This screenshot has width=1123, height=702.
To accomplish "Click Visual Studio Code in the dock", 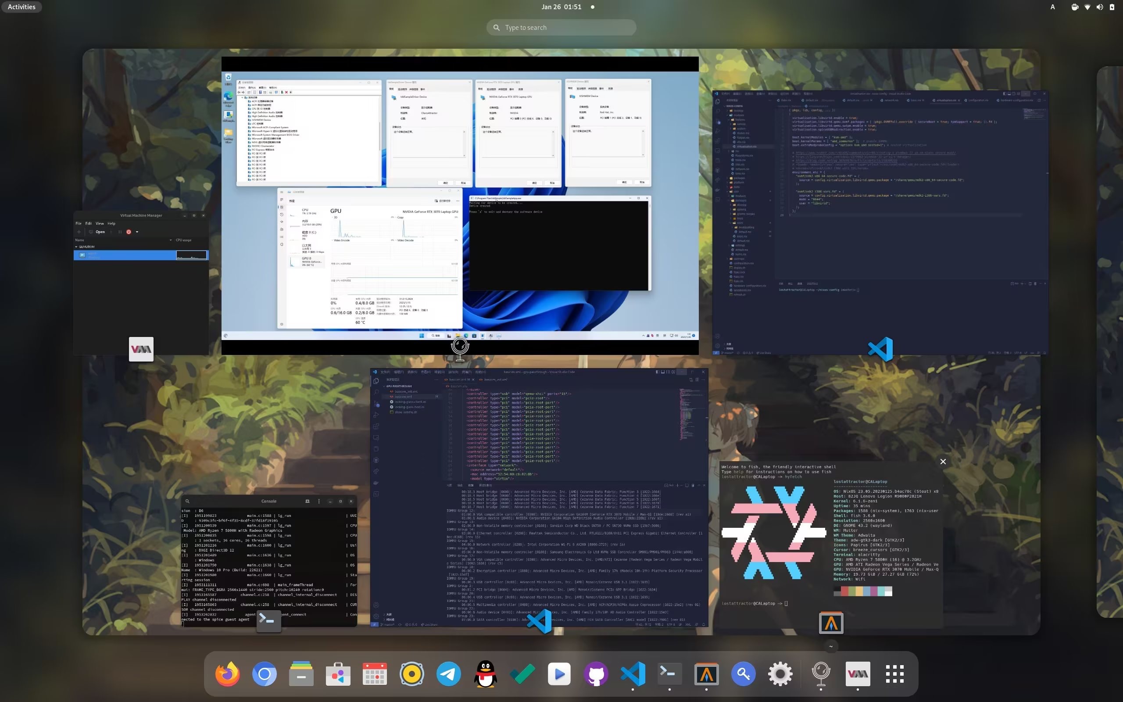I will pos(633,674).
